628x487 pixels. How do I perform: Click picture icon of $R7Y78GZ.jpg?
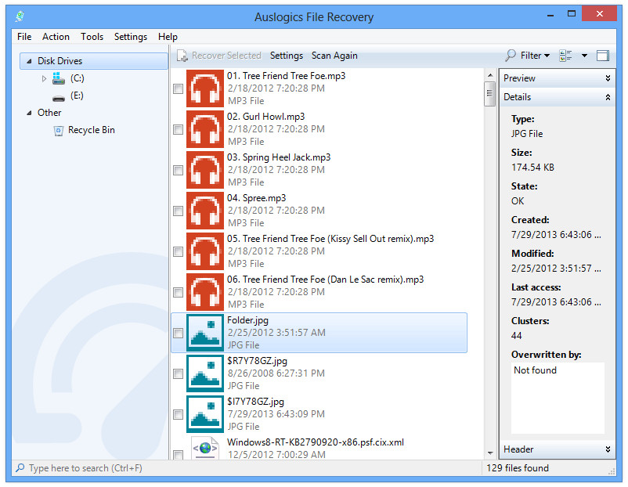[204, 373]
